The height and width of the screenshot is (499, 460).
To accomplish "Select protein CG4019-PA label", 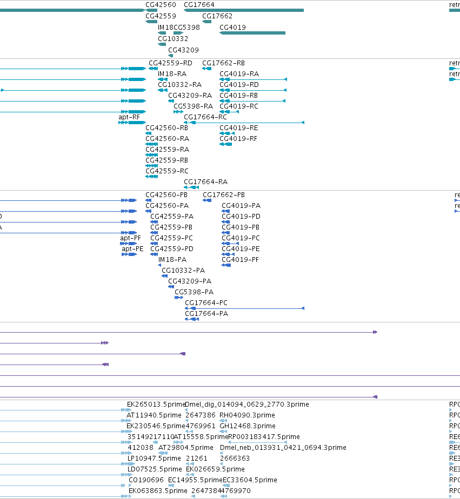I will click(241, 206).
